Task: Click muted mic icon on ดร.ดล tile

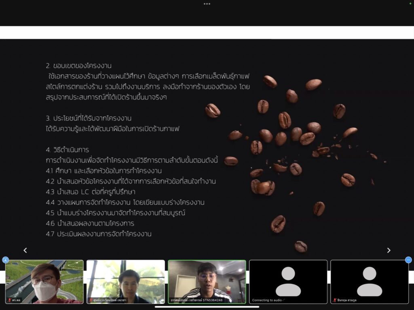Action: click(x=9, y=300)
